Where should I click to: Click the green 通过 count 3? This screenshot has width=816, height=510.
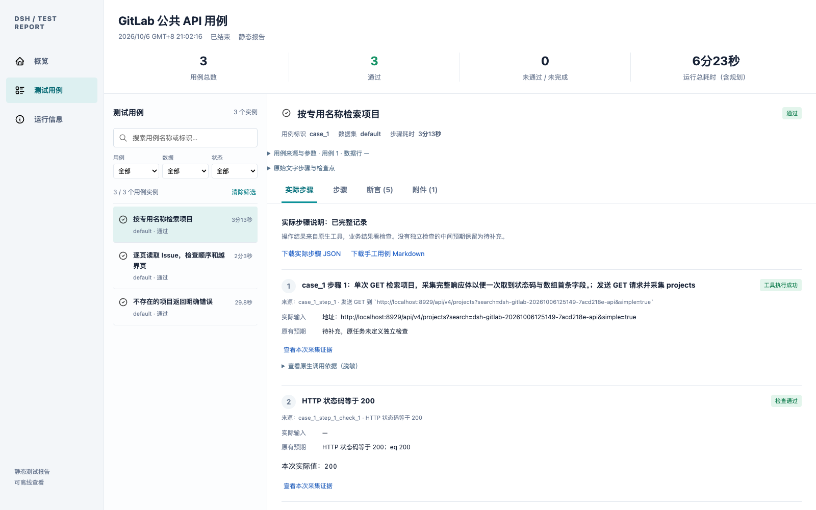[x=374, y=61]
